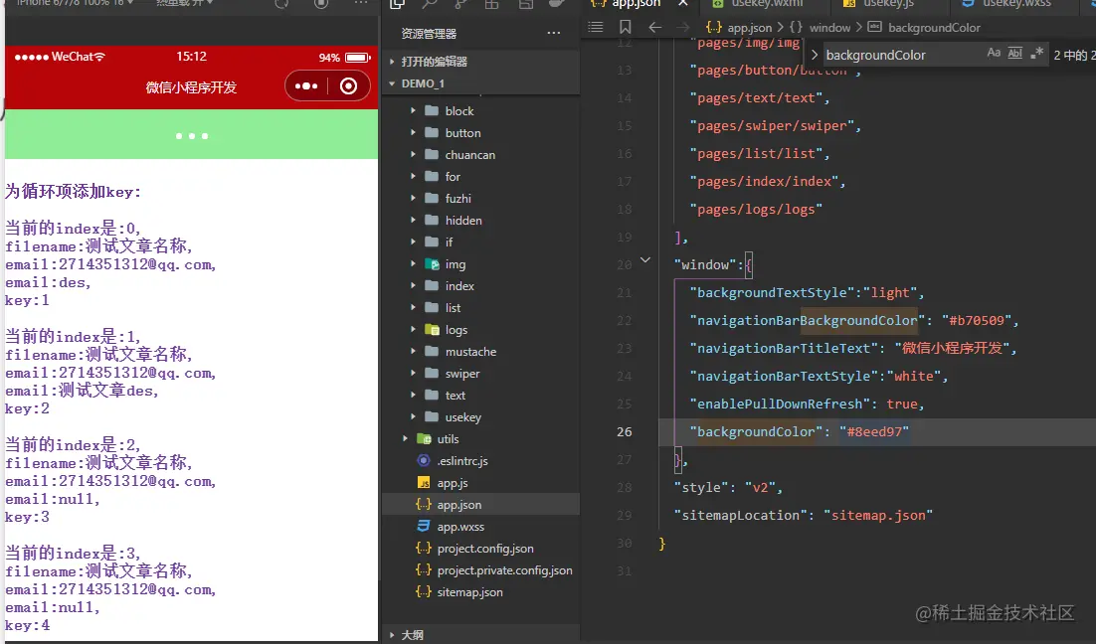1096x644 pixels.
Task: Go back with the left arrow
Action: point(655,27)
